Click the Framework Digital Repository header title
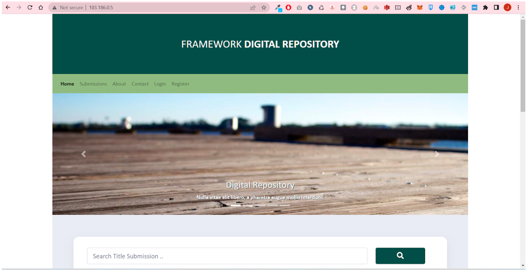The image size is (528, 270). (x=260, y=44)
